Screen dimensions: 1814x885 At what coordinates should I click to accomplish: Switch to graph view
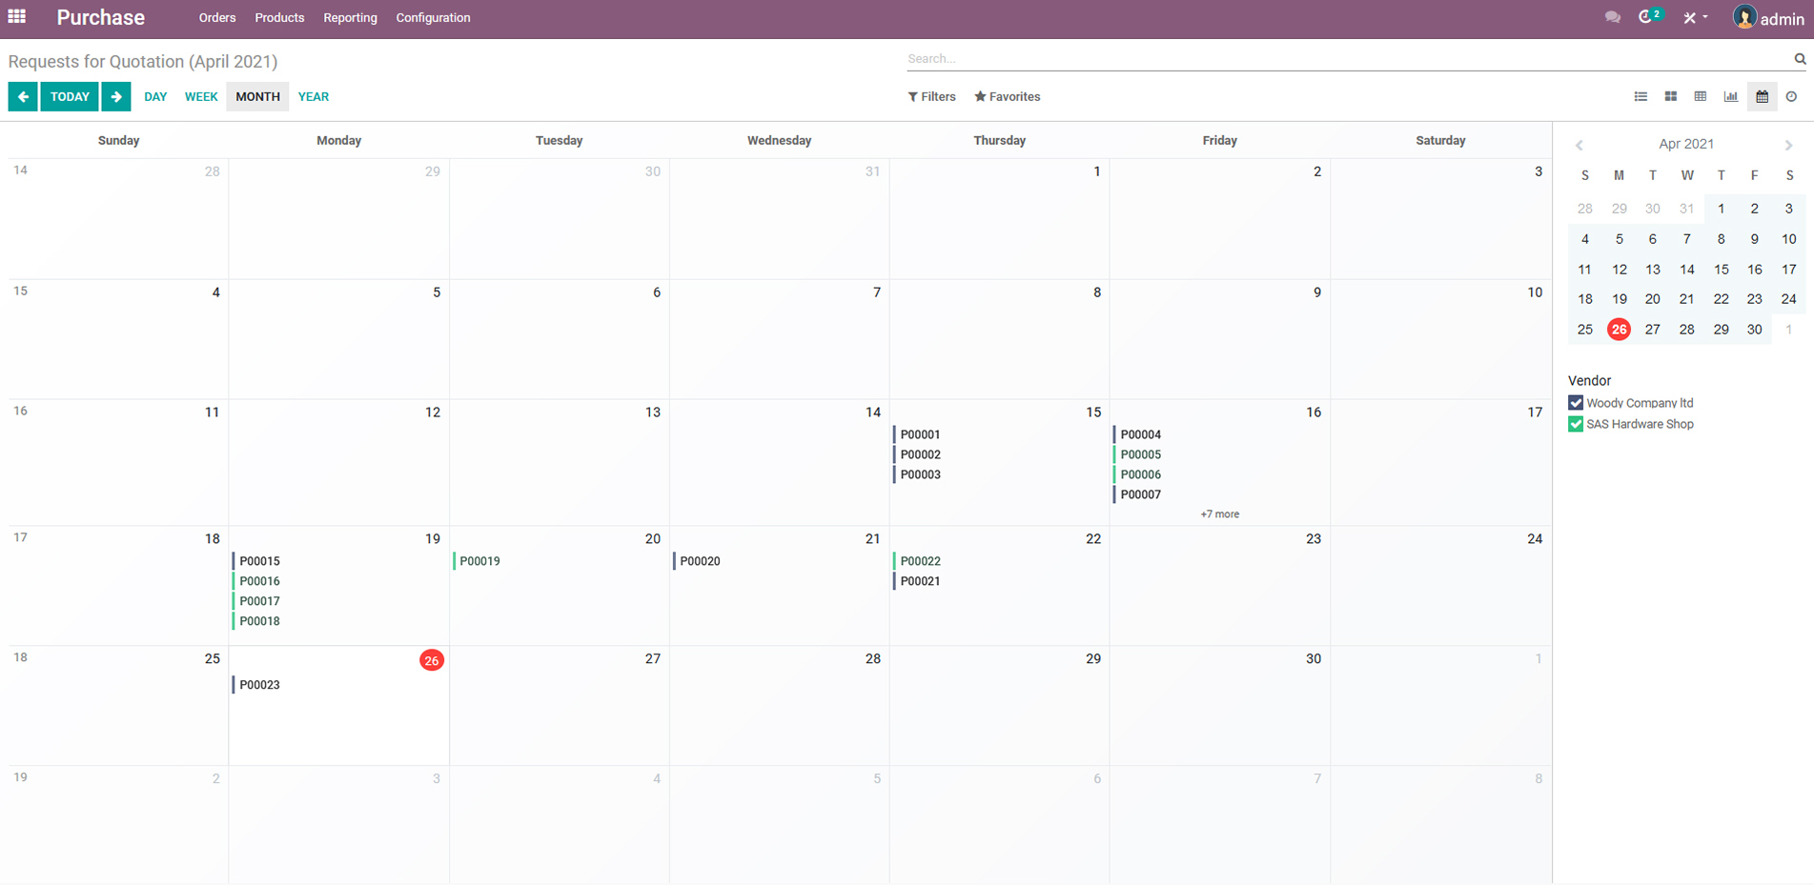[1731, 96]
